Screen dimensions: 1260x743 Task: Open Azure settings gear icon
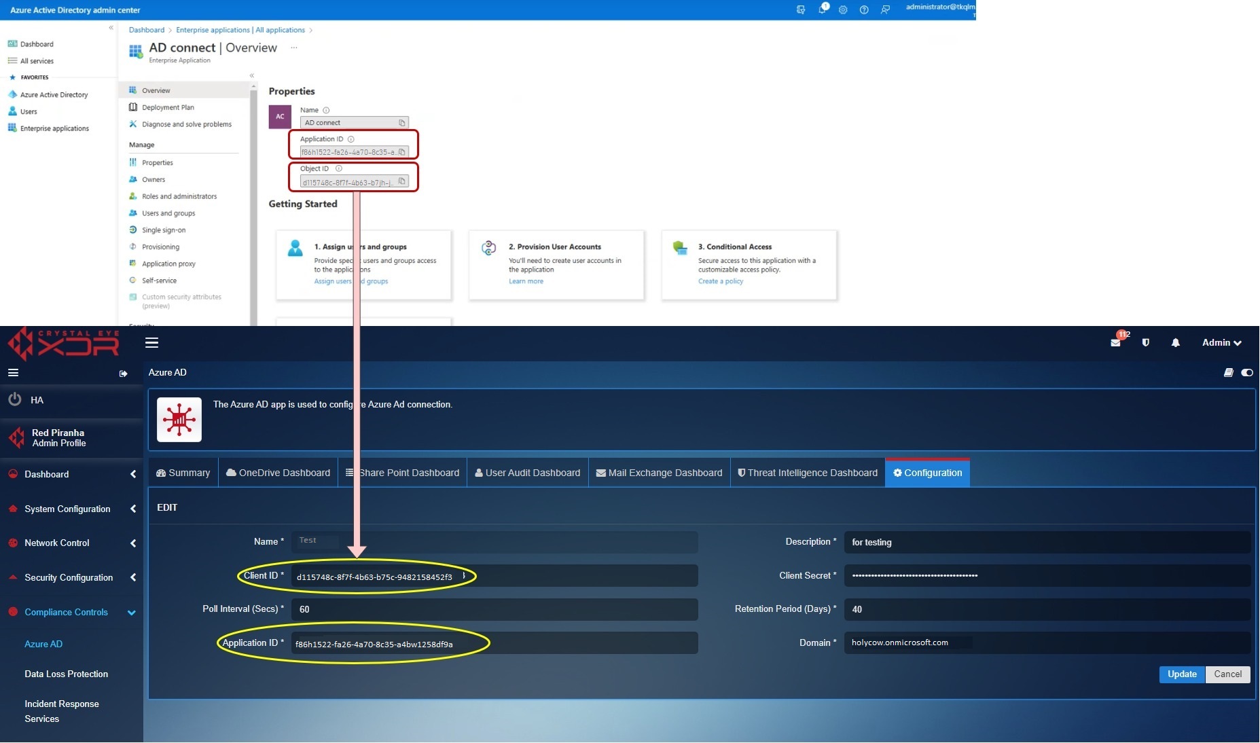[x=843, y=10]
